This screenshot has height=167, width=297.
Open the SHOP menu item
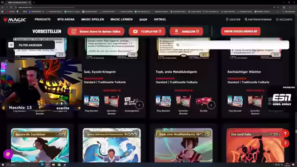click(143, 19)
